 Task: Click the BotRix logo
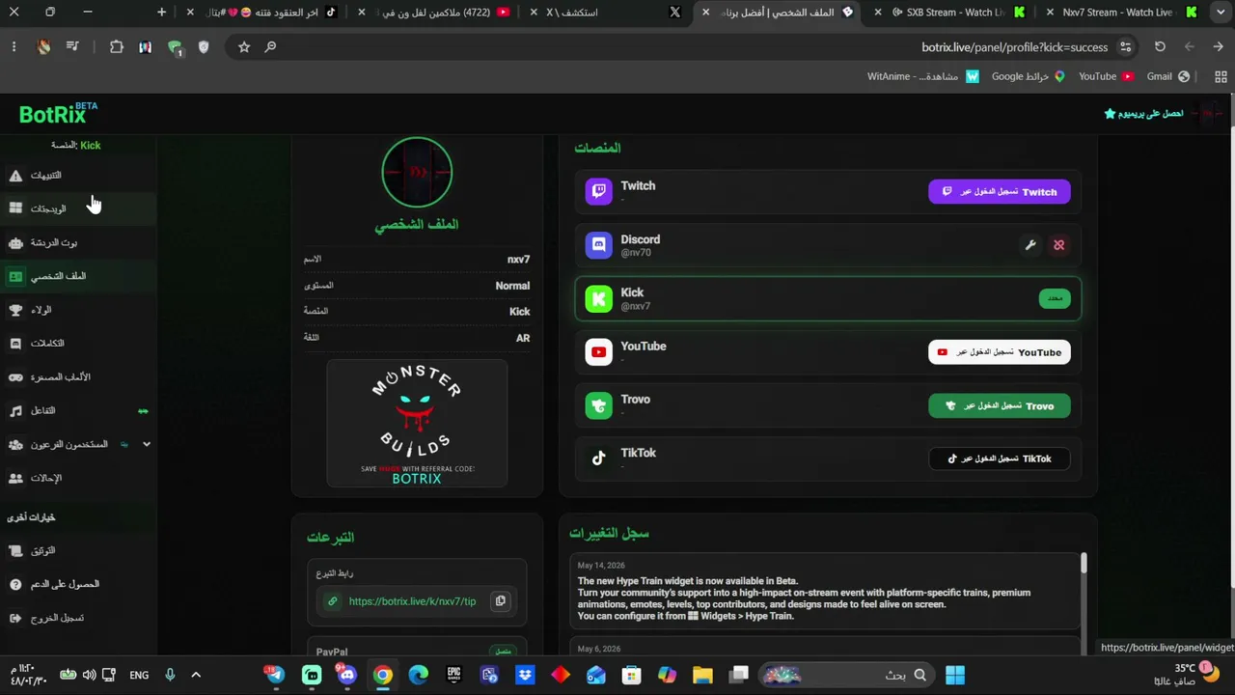[58, 114]
